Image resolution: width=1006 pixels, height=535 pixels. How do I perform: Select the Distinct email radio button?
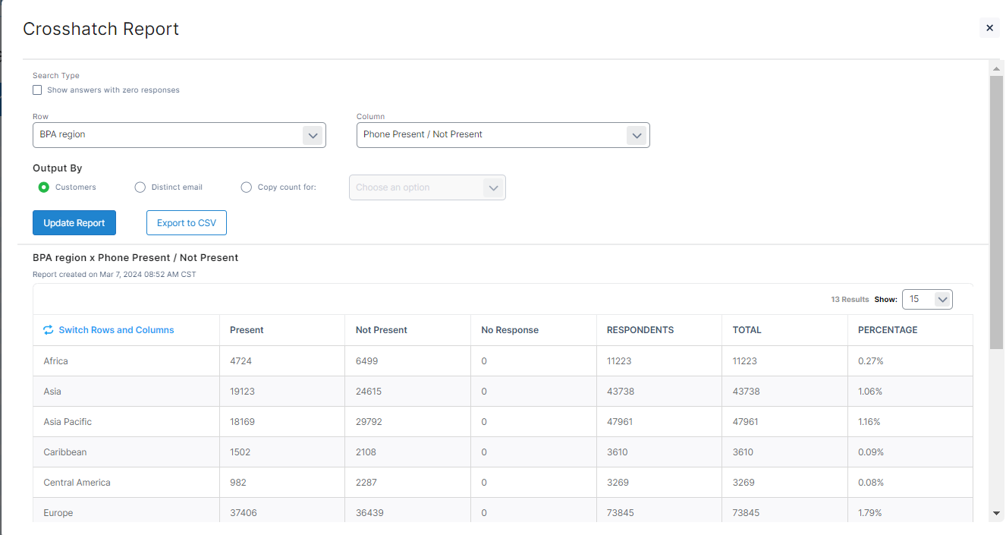tap(140, 187)
